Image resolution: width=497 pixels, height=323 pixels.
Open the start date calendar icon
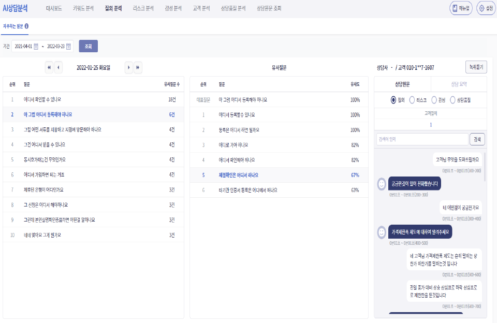[36, 46]
